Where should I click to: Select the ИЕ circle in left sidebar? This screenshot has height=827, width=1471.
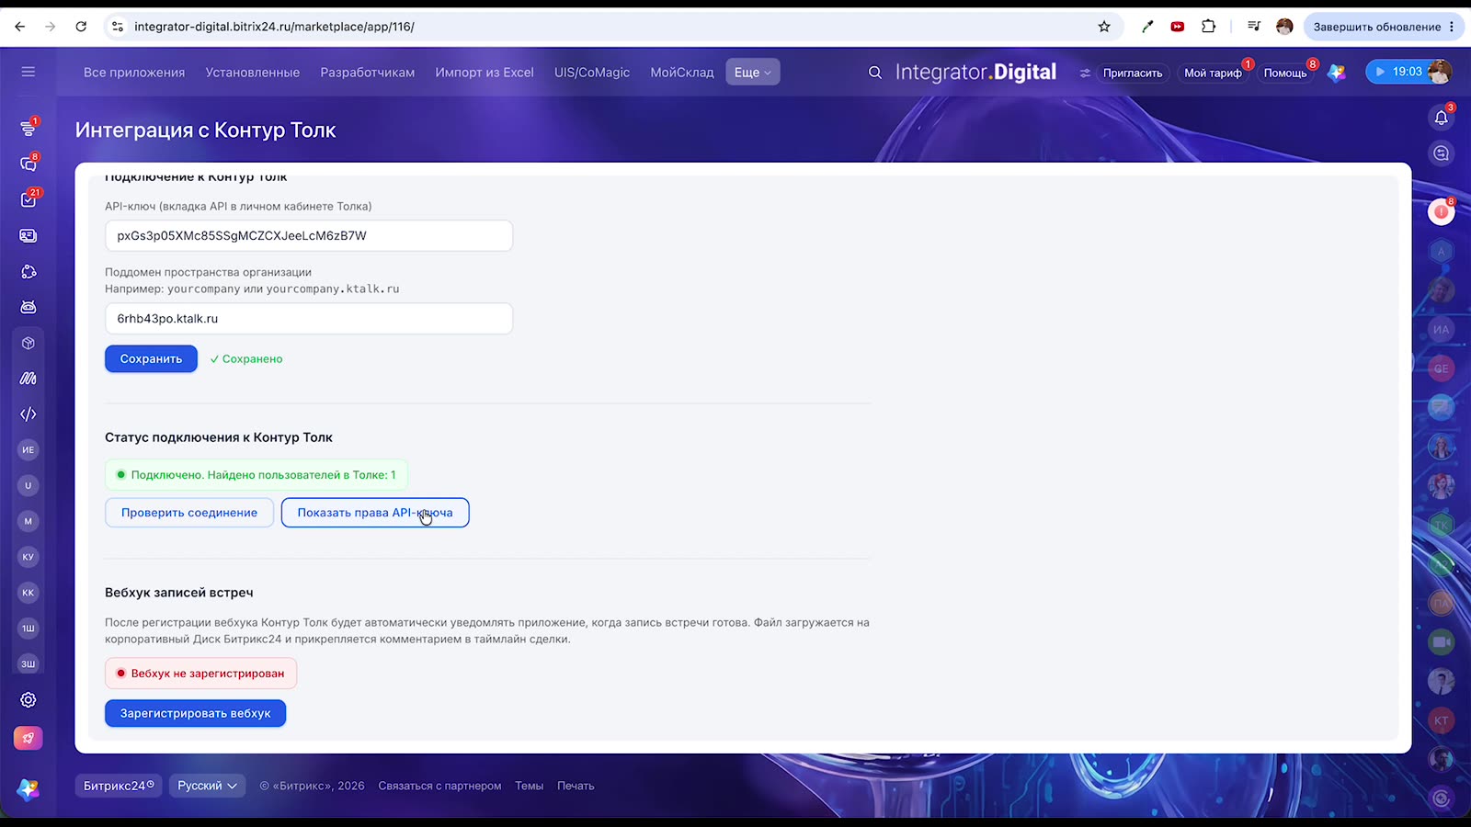coord(29,450)
